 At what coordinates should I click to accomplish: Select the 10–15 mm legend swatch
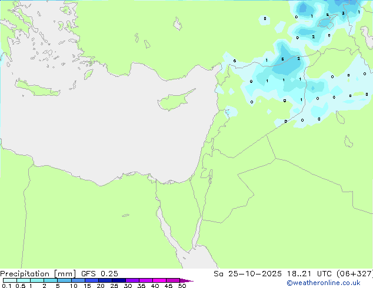tap(78, 280)
